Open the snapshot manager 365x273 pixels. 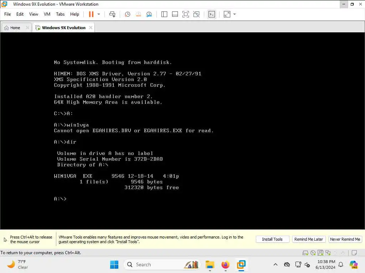[x=149, y=14]
